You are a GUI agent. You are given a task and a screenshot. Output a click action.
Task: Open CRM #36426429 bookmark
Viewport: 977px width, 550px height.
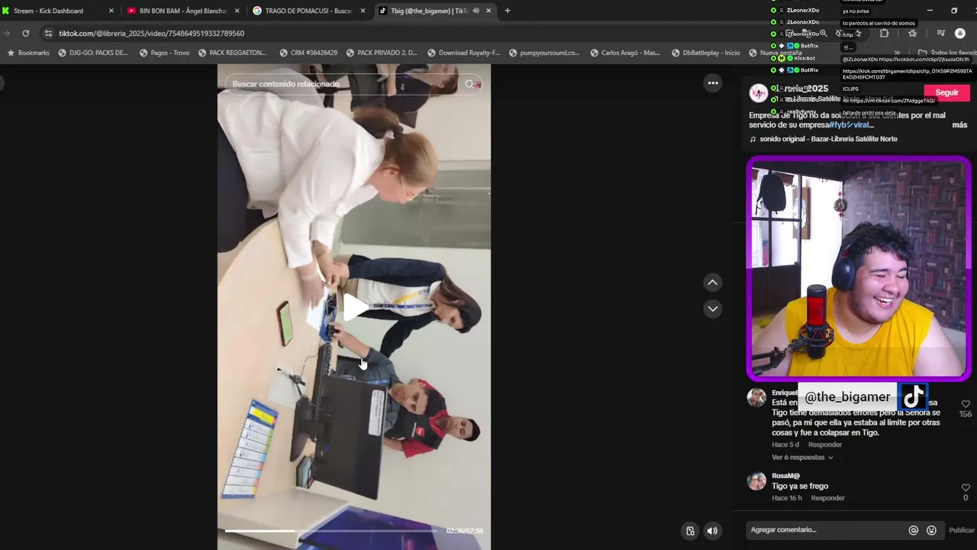[308, 53]
